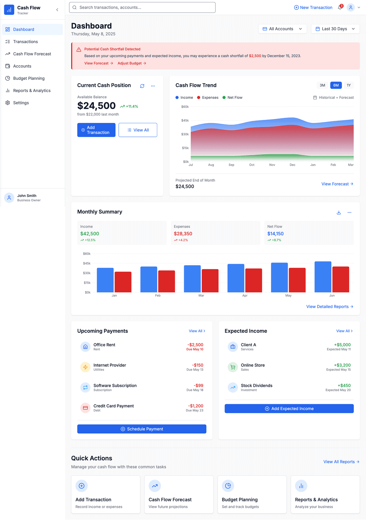Switch to the 3M chart period

[x=322, y=85]
